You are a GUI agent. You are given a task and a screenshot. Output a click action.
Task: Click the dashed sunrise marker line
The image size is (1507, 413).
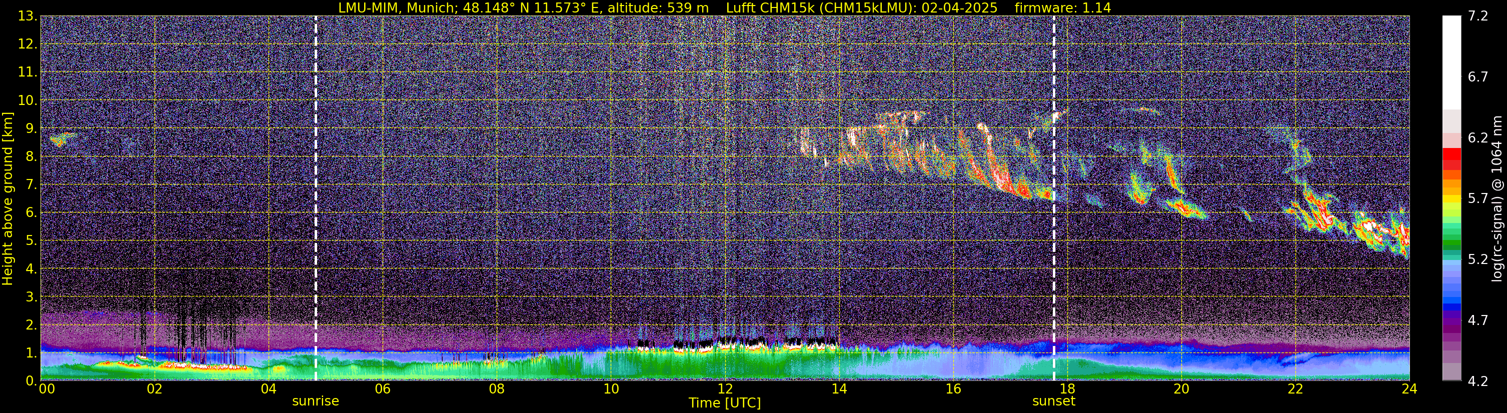316,197
